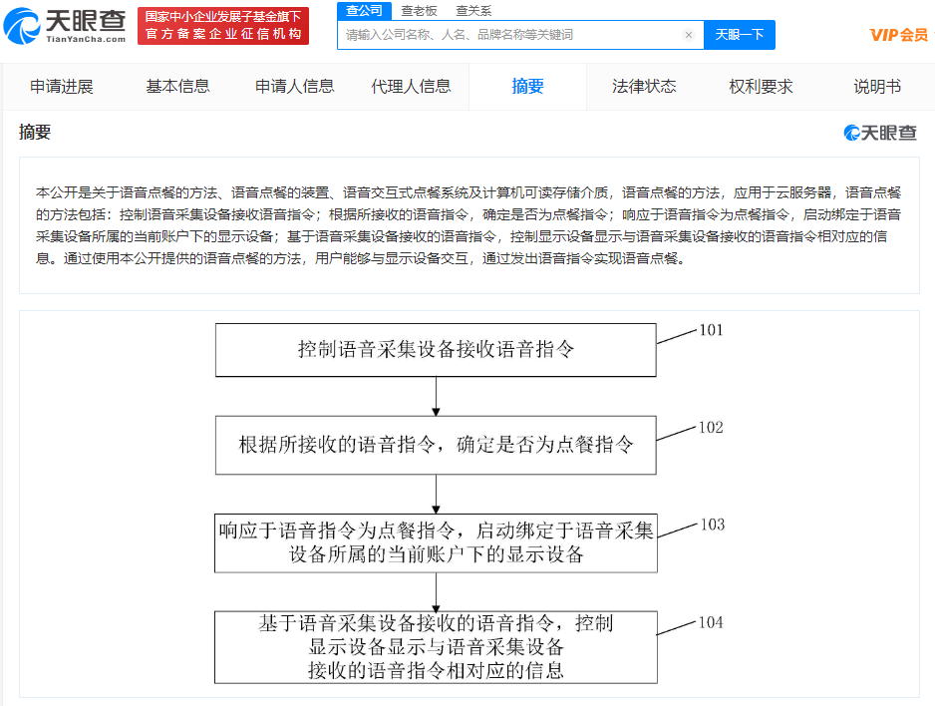Switch to the 查关系 search tab
The width and height of the screenshot is (935, 706).
coord(473,11)
